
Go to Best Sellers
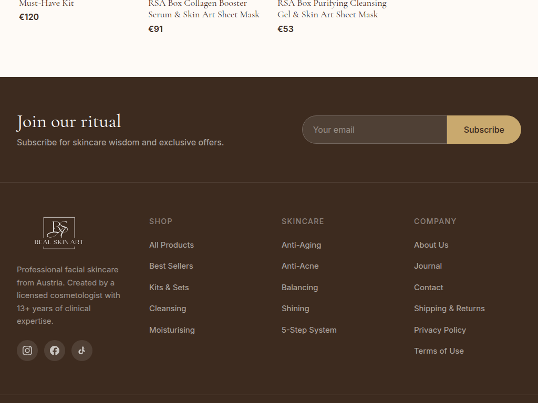[x=171, y=266]
